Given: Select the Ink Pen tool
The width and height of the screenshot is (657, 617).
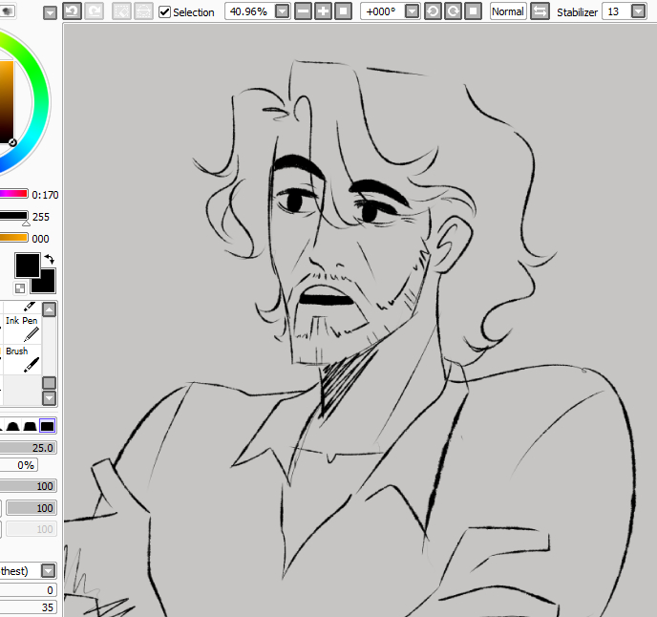Looking at the screenshot, I should tap(22, 328).
